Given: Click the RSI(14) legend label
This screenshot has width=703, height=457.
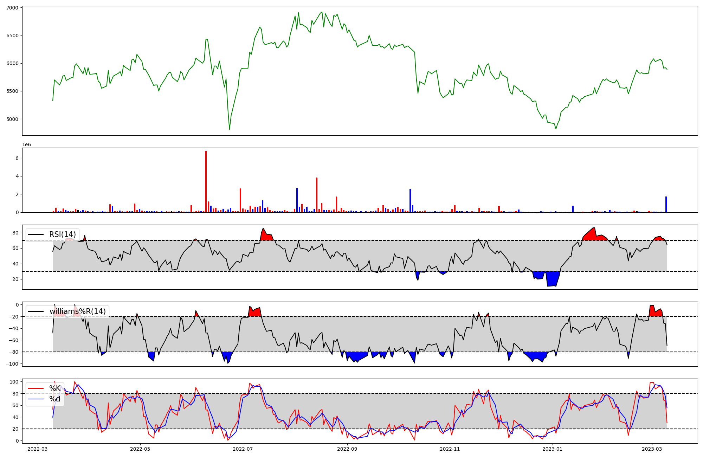Looking at the screenshot, I should 62,234.
